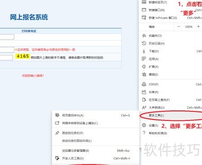The image size is (202, 165).
Task: Click the captcha code input field
Action: coord(6,58)
